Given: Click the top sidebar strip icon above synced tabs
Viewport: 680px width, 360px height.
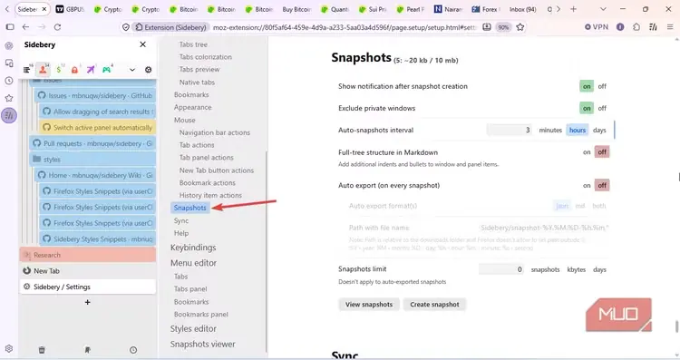Looking at the screenshot, I should tap(9, 45).
